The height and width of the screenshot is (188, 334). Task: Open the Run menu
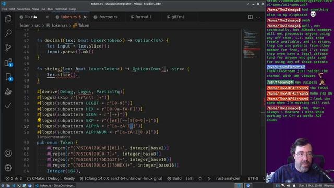pos(50,9)
